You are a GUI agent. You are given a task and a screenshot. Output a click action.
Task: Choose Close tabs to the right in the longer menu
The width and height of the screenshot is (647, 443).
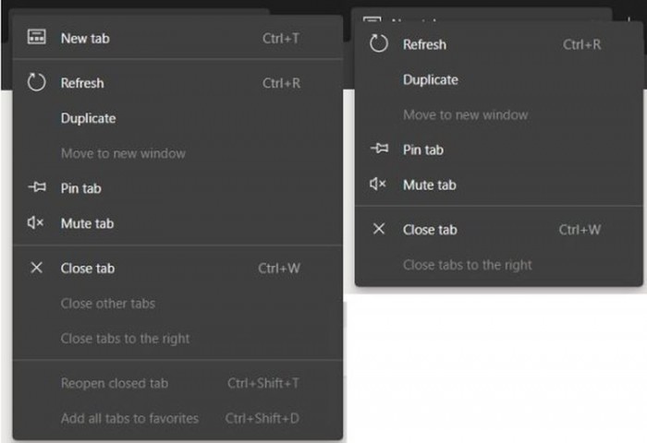point(126,339)
